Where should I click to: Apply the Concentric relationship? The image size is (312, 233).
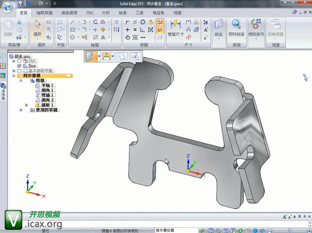click(x=143, y=22)
